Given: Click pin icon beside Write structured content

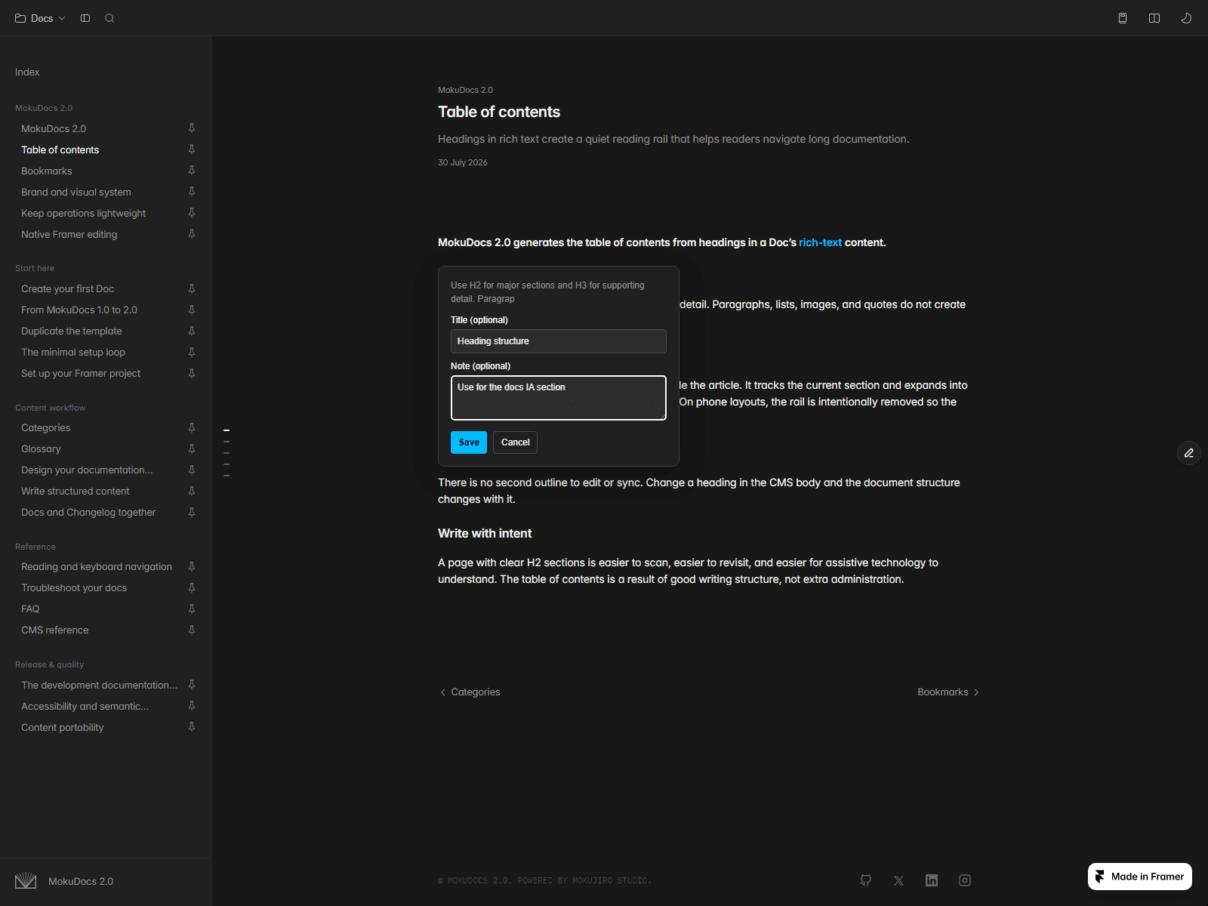Looking at the screenshot, I should pos(192,491).
